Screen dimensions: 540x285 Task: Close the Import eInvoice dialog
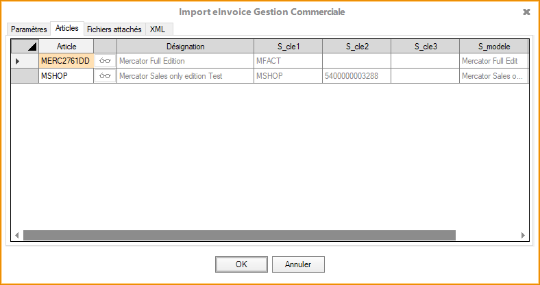click(x=526, y=12)
